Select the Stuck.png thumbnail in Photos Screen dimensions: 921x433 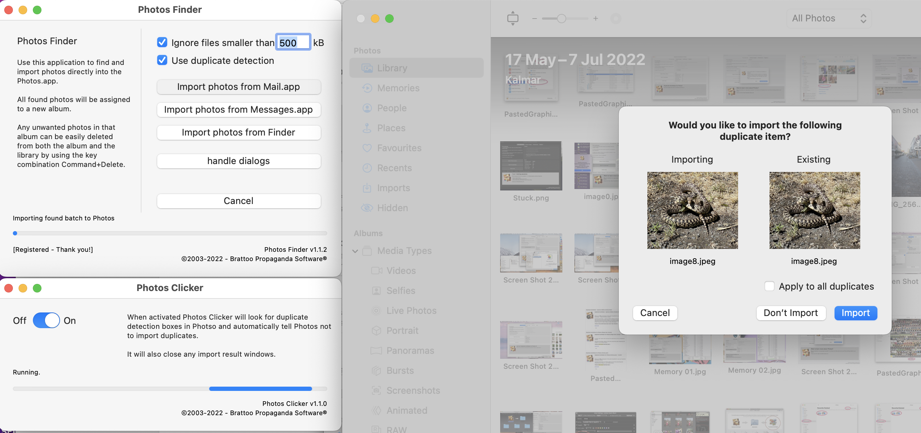coord(531,165)
